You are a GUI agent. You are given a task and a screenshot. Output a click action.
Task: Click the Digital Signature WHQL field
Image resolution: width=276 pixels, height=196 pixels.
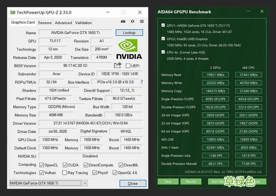coord(126,131)
